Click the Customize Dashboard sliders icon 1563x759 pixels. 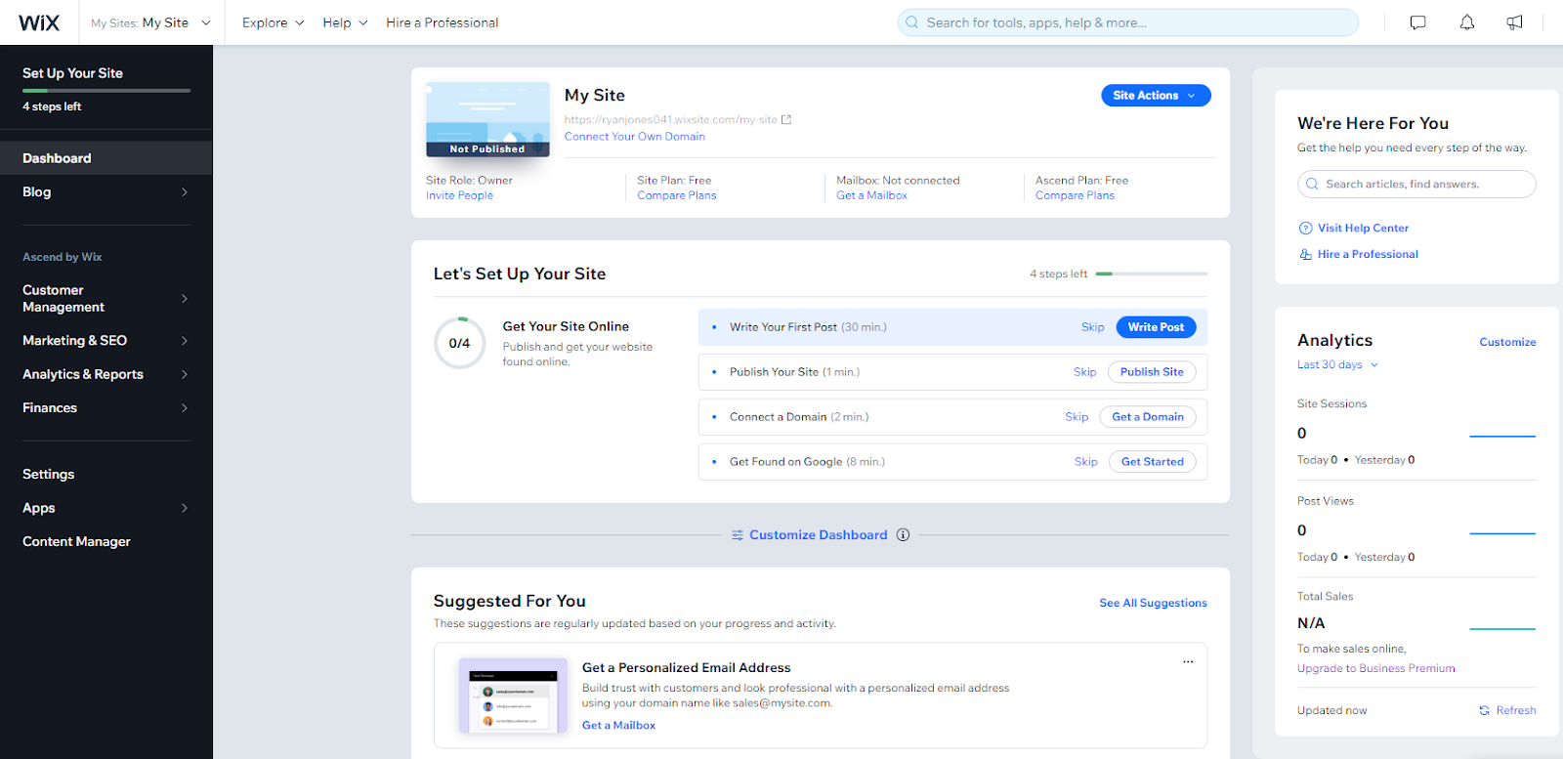pos(738,534)
